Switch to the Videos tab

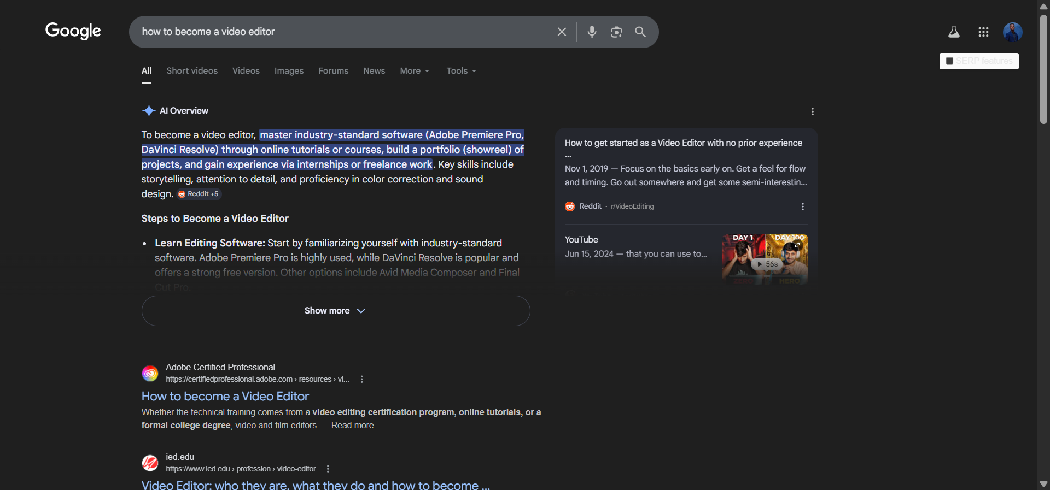coord(246,71)
